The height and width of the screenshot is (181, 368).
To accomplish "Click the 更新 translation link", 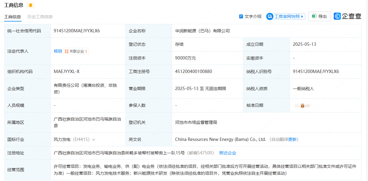I will pyautogui.click(x=292, y=139).
